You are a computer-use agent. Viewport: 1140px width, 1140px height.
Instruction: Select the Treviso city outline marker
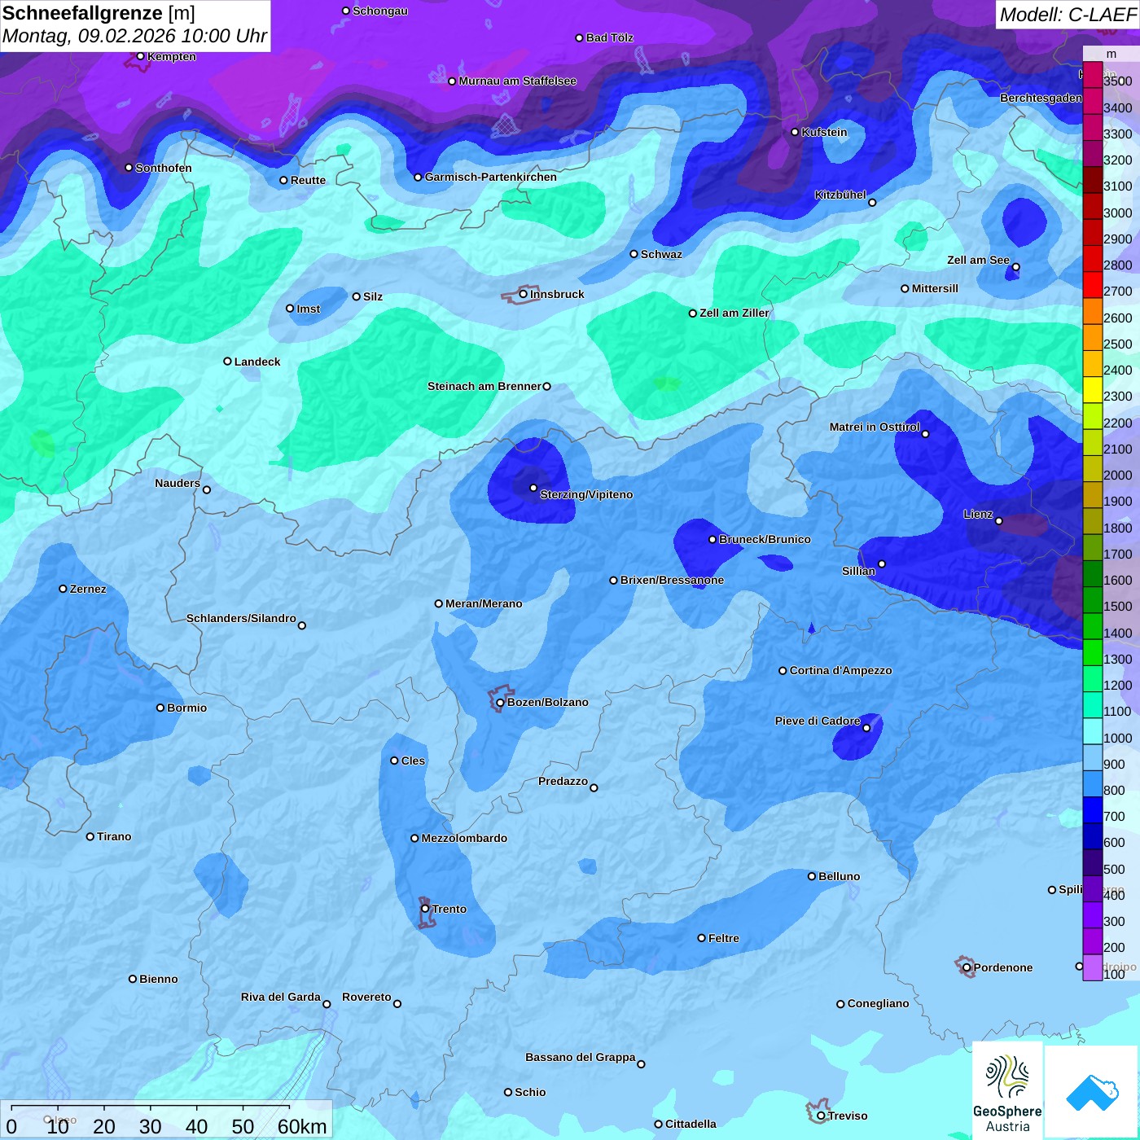tap(818, 1111)
